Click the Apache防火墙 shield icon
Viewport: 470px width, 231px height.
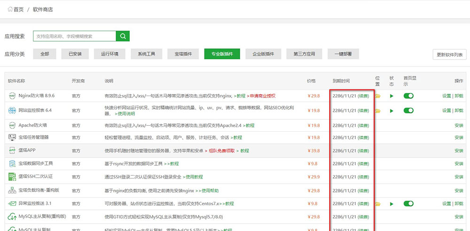point(12,126)
